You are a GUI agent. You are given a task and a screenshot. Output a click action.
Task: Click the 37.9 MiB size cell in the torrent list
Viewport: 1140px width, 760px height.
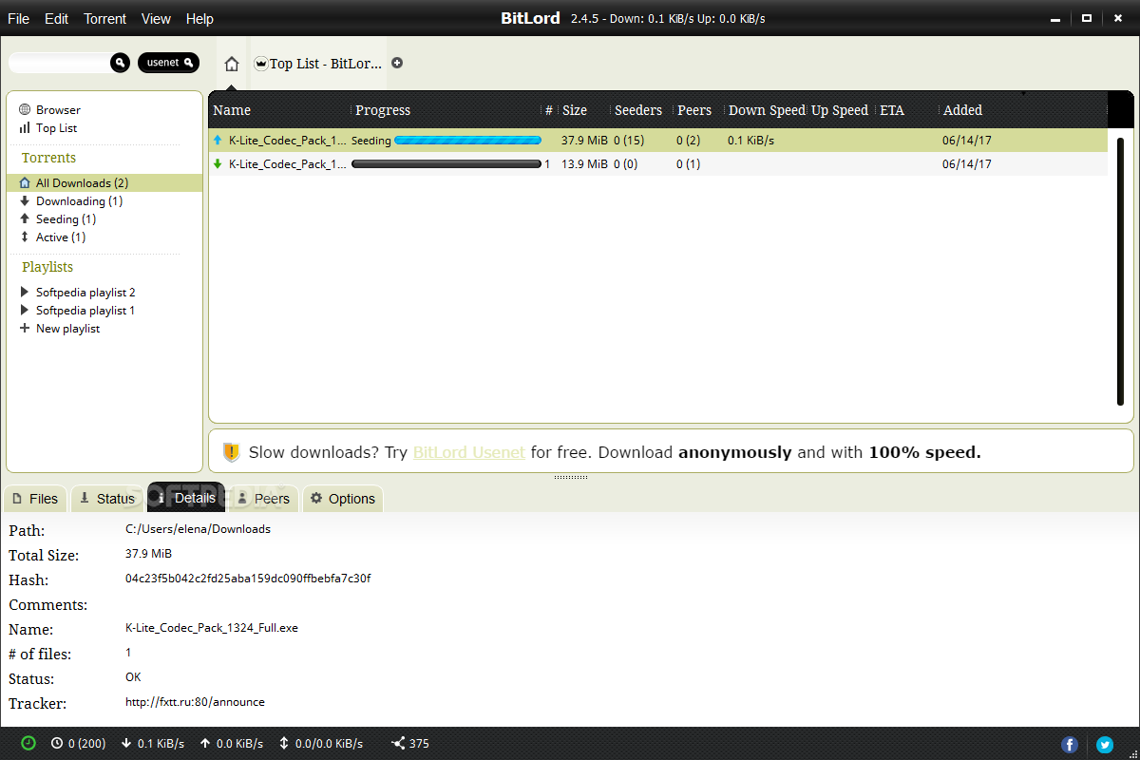[x=584, y=140]
